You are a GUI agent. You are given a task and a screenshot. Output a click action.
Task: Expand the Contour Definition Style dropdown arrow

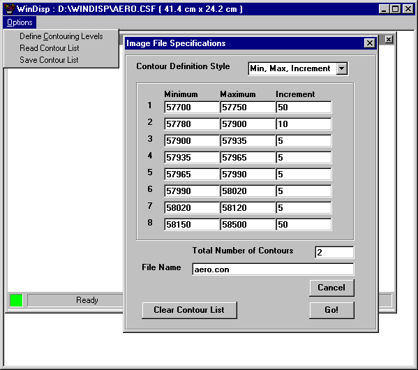342,68
